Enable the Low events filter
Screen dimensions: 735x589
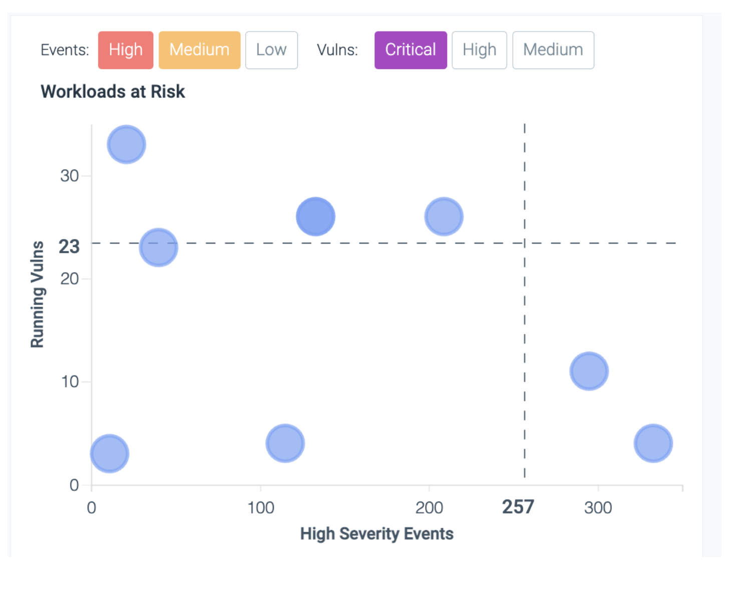click(271, 49)
